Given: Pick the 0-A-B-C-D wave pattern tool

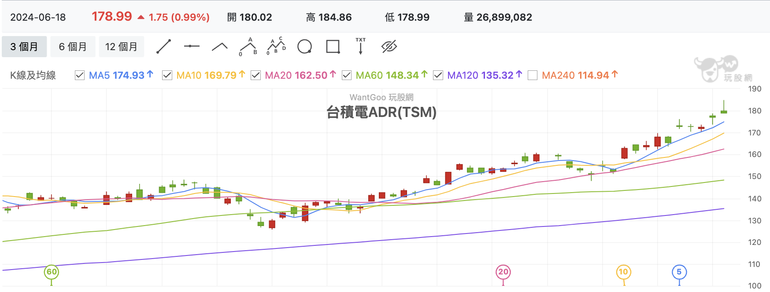Looking at the screenshot, I should (x=276, y=46).
